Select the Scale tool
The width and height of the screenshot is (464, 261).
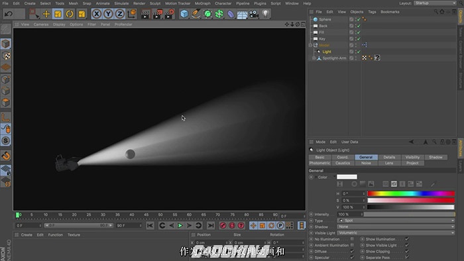click(x=58, y=14)
